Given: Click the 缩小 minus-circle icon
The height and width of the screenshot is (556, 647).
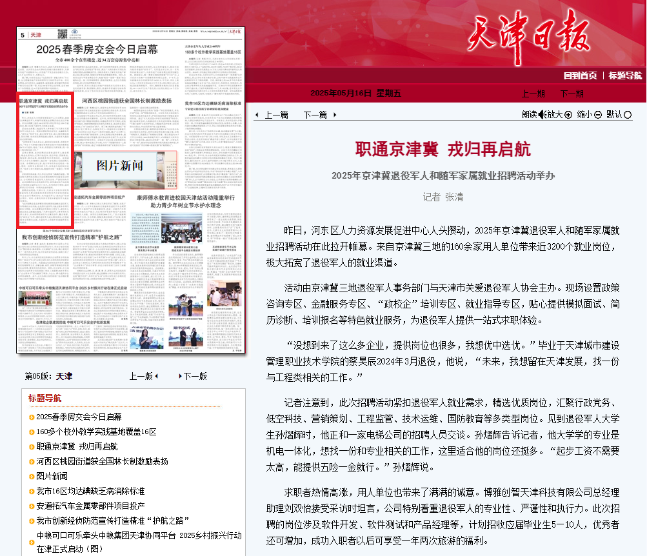Looking at the screenshot, I should (598, 115).
